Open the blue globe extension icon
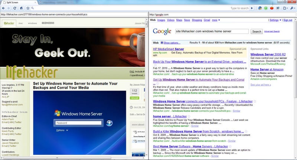 260,8
